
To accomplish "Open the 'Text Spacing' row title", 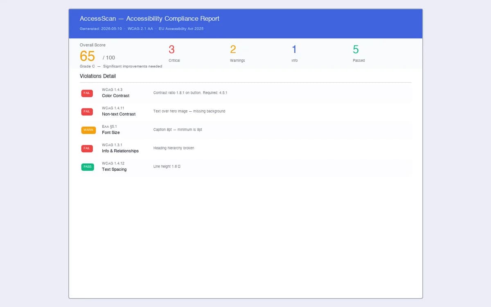I will 114,169.
